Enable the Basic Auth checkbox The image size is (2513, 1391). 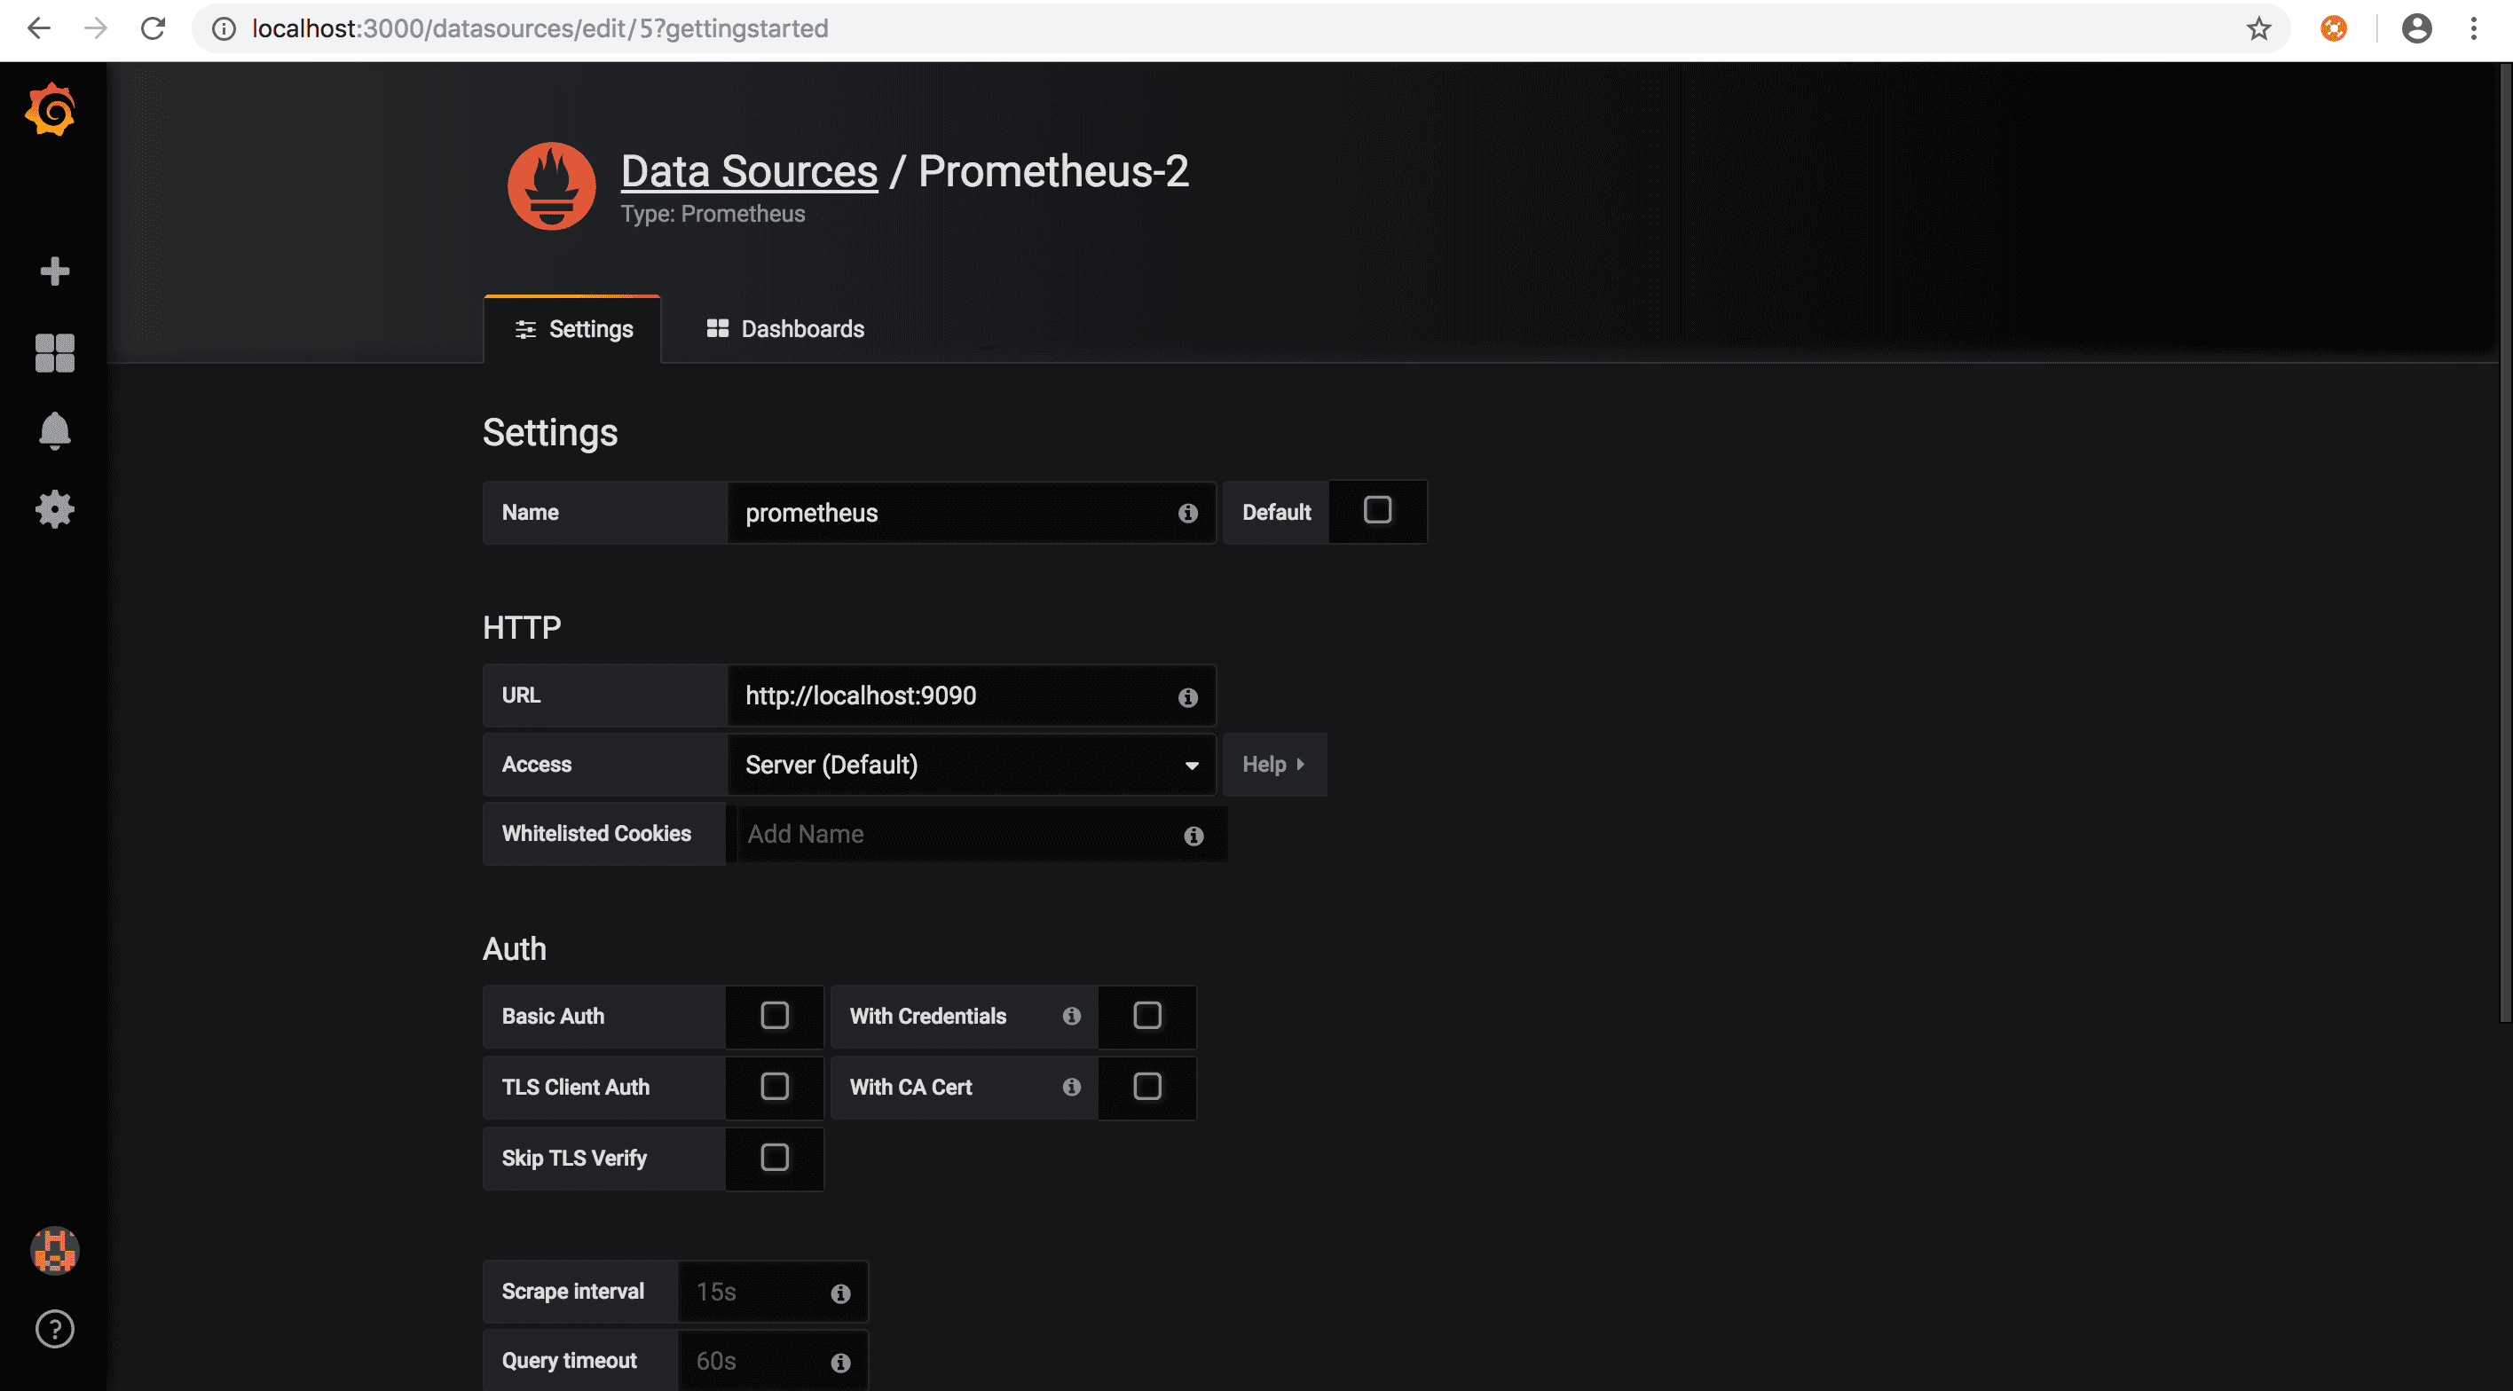tap(774, 1016)
